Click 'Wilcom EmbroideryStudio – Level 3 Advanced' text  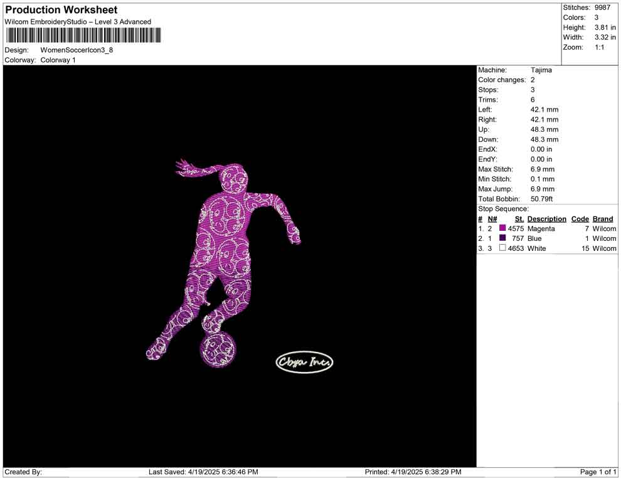78,22
